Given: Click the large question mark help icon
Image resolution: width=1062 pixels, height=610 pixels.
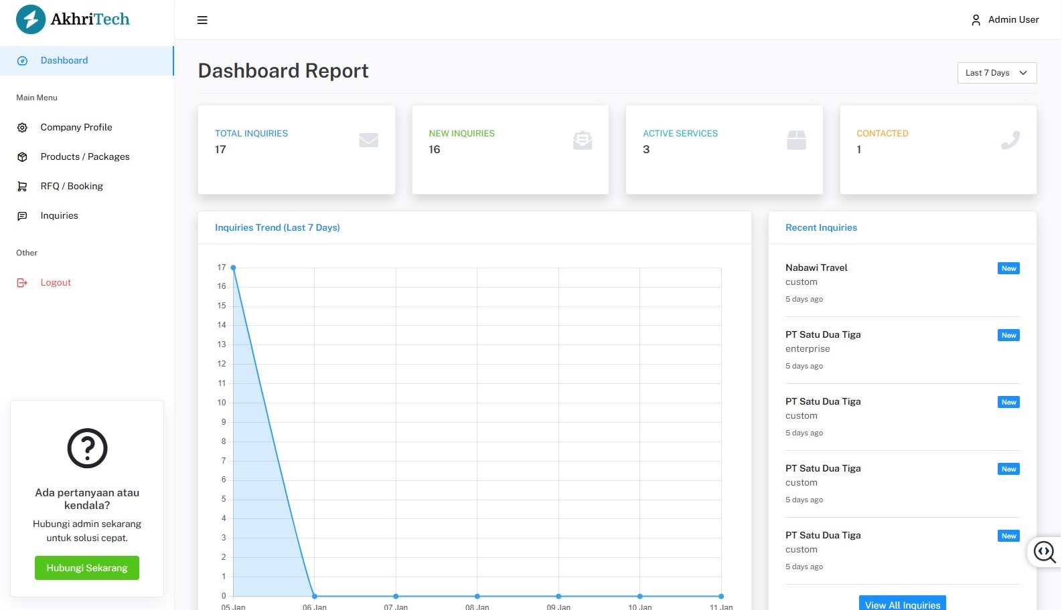Looking at the screenshot, I should click(x=87, y=448).
